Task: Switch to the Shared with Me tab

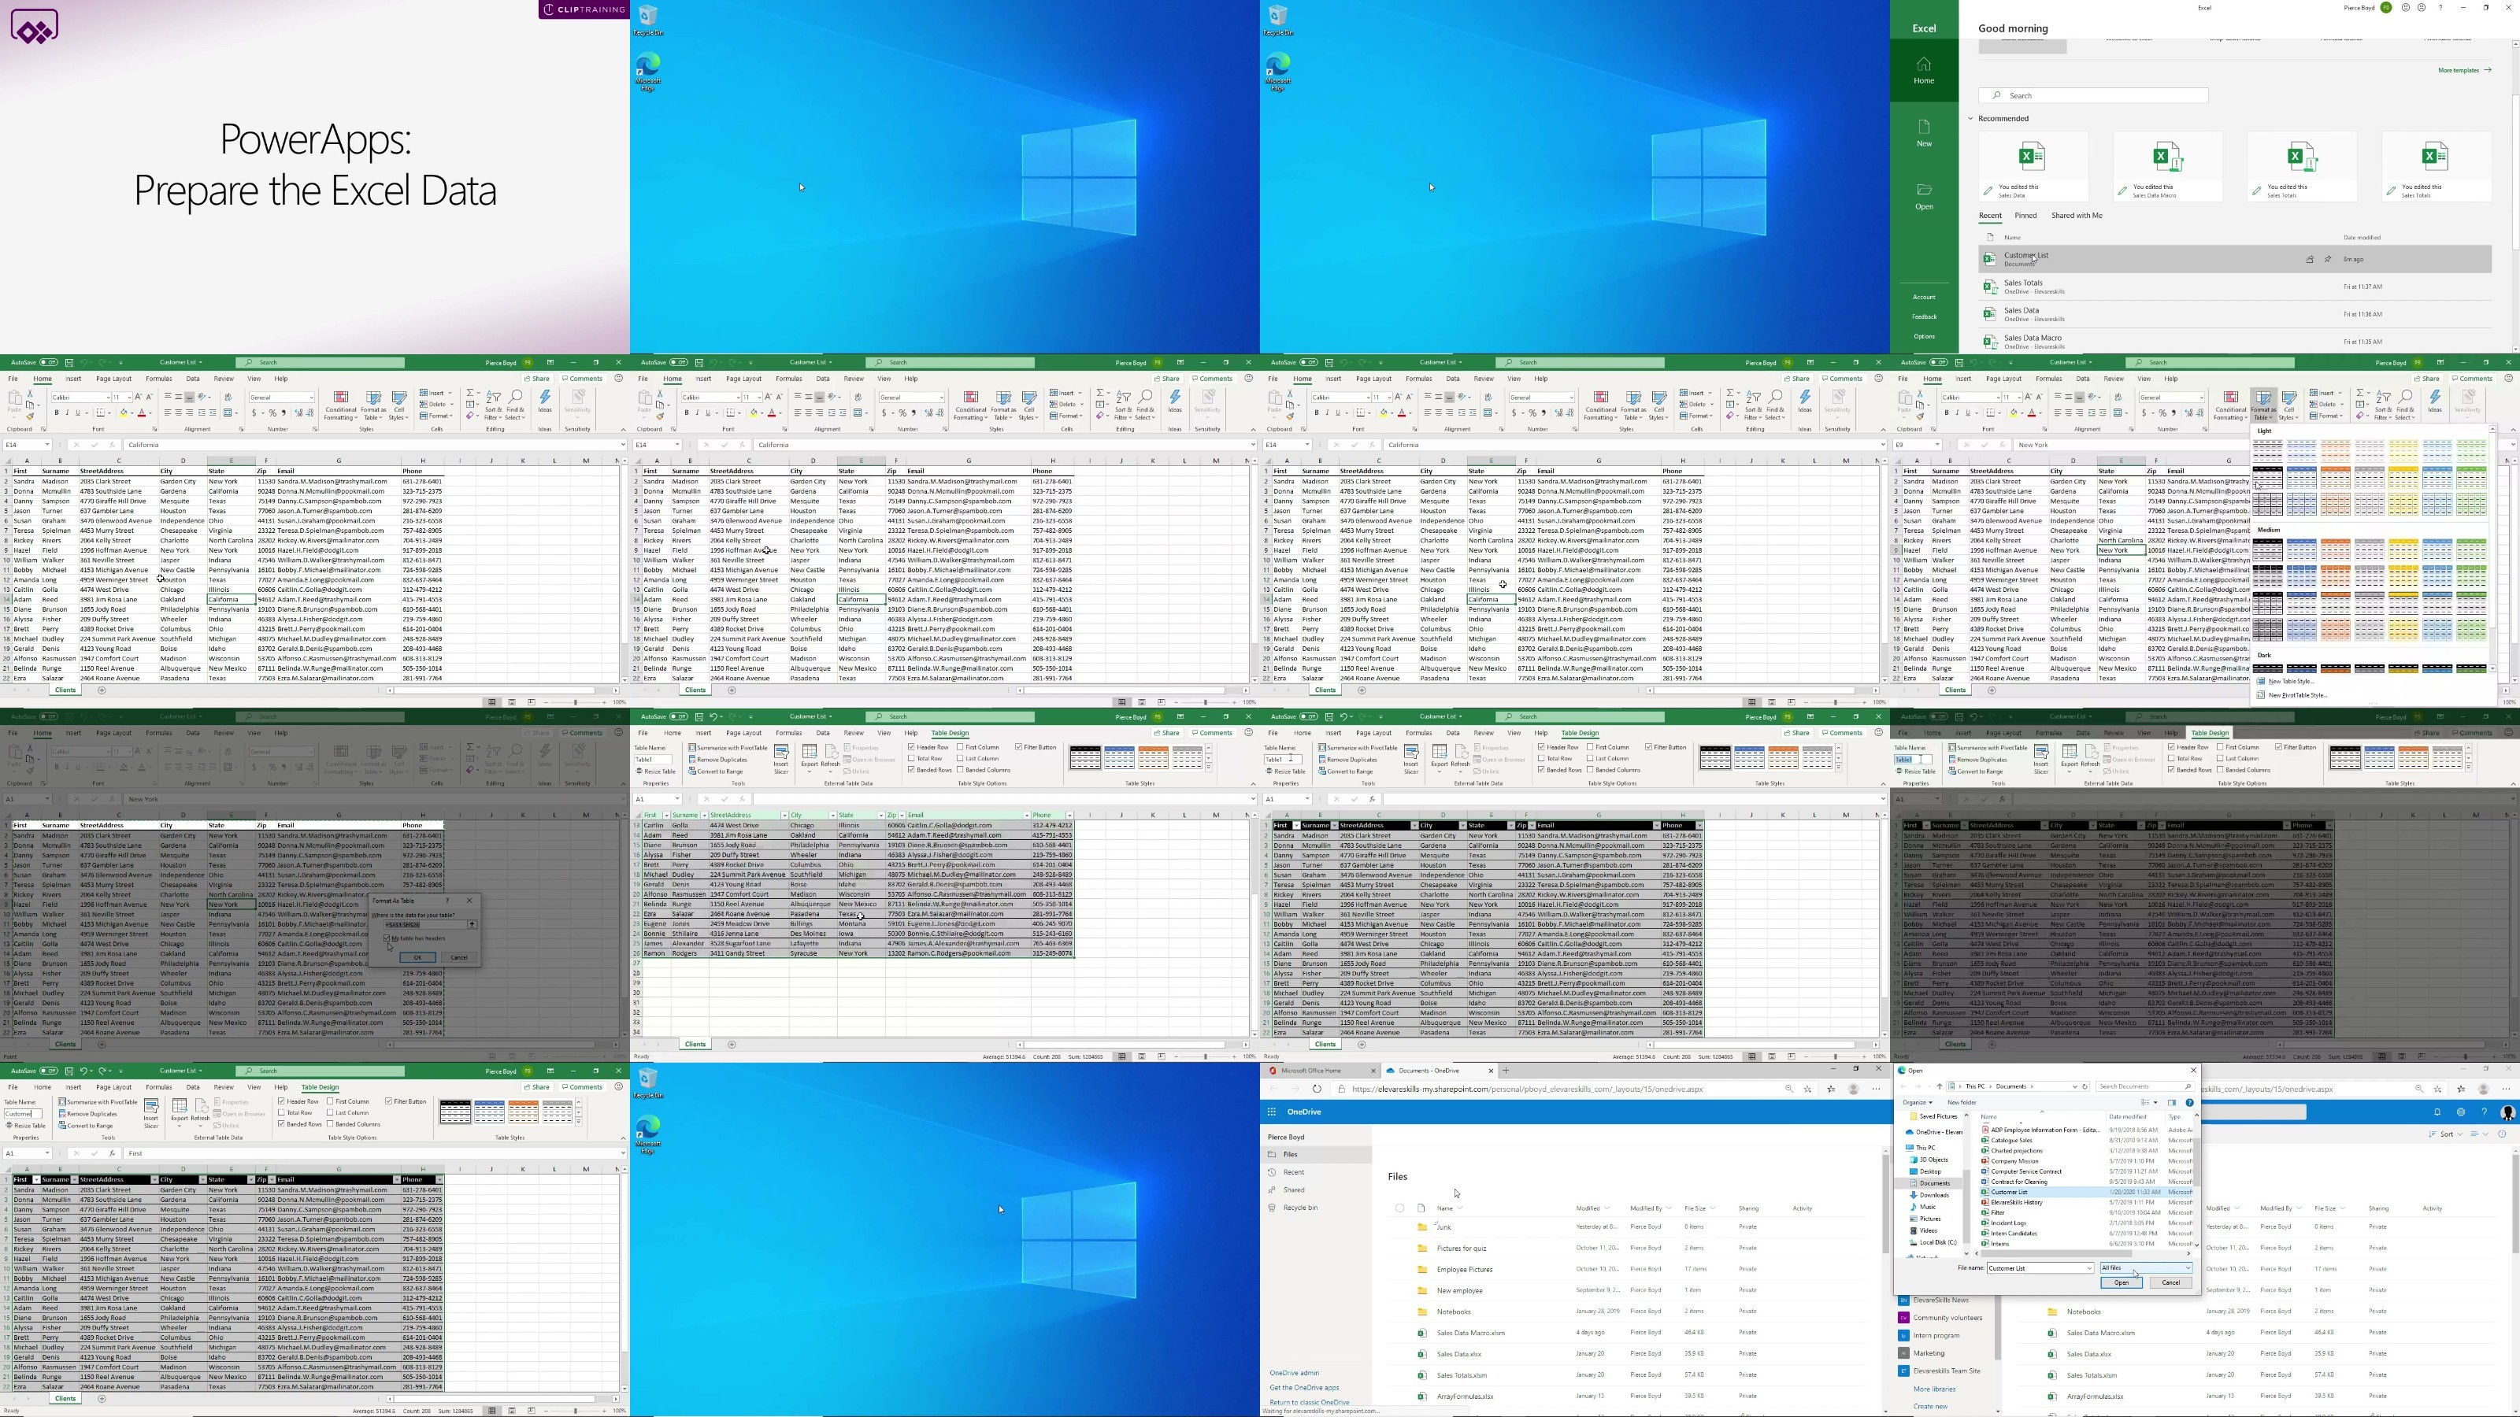Action: coord(2076,216)
